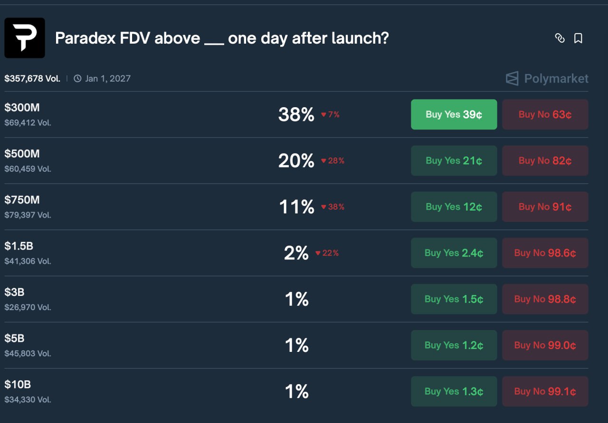Viewport: 608px width, 423px height.
Task: Click the Paradex FDV market title
Action: [222, 38]
